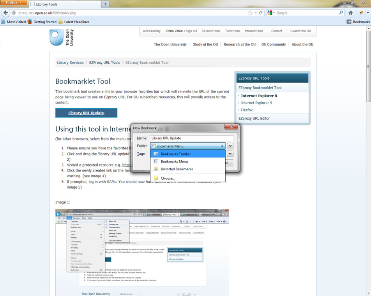The height and width of the screenshot is (296, 371).
Task: Expand the folder tree arrow beside Folder
Action: [230, 146]
